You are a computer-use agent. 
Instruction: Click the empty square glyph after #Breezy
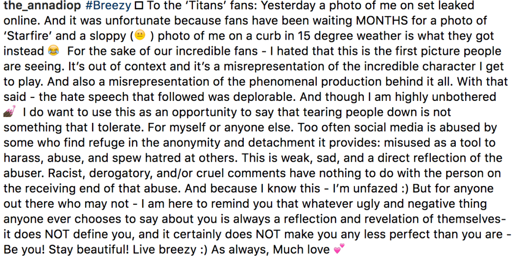[x=138, y=6]
